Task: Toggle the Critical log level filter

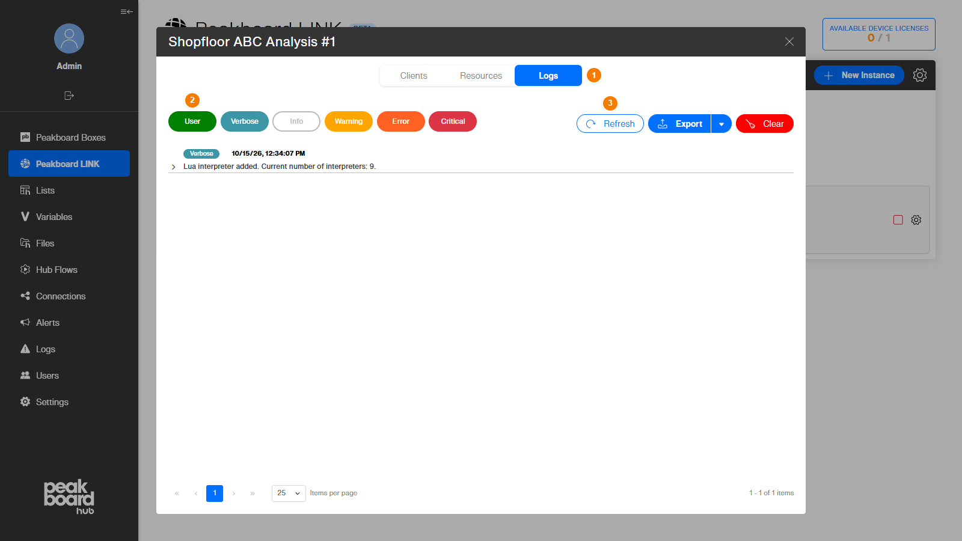Action: click(453, 121)
